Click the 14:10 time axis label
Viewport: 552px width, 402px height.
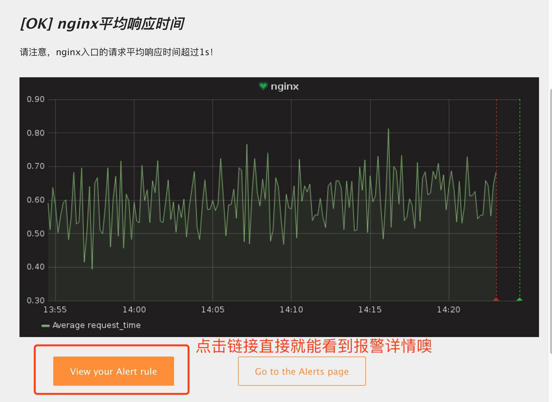pyautogui.click(x=291, y=310)
